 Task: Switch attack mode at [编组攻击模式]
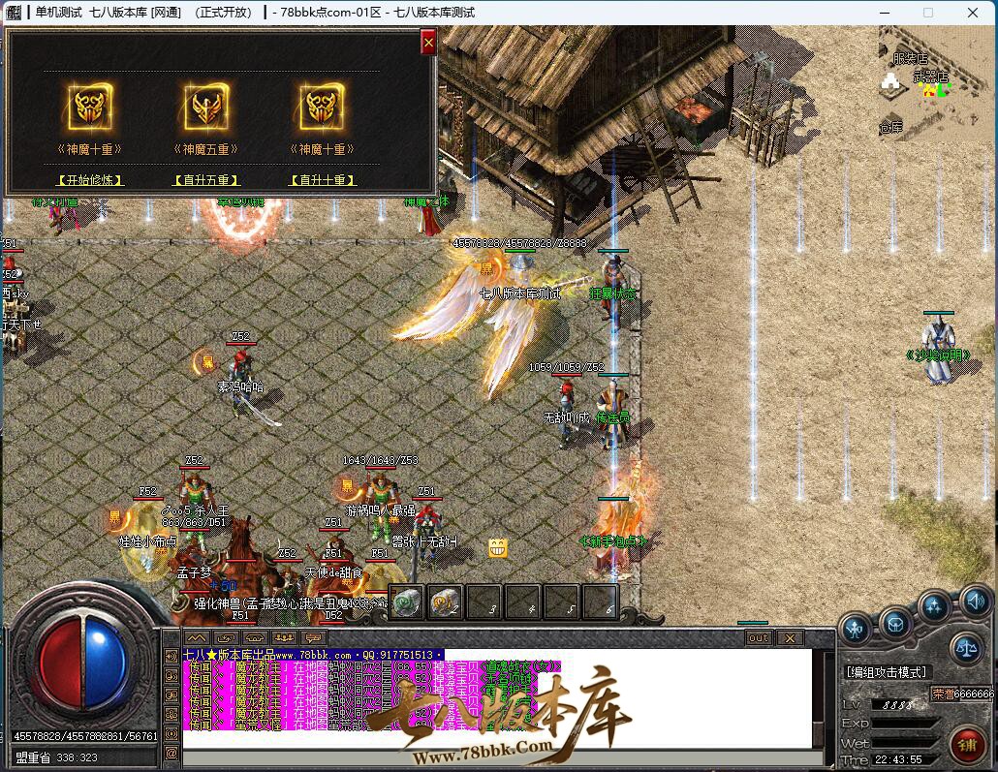coord(886,672)
